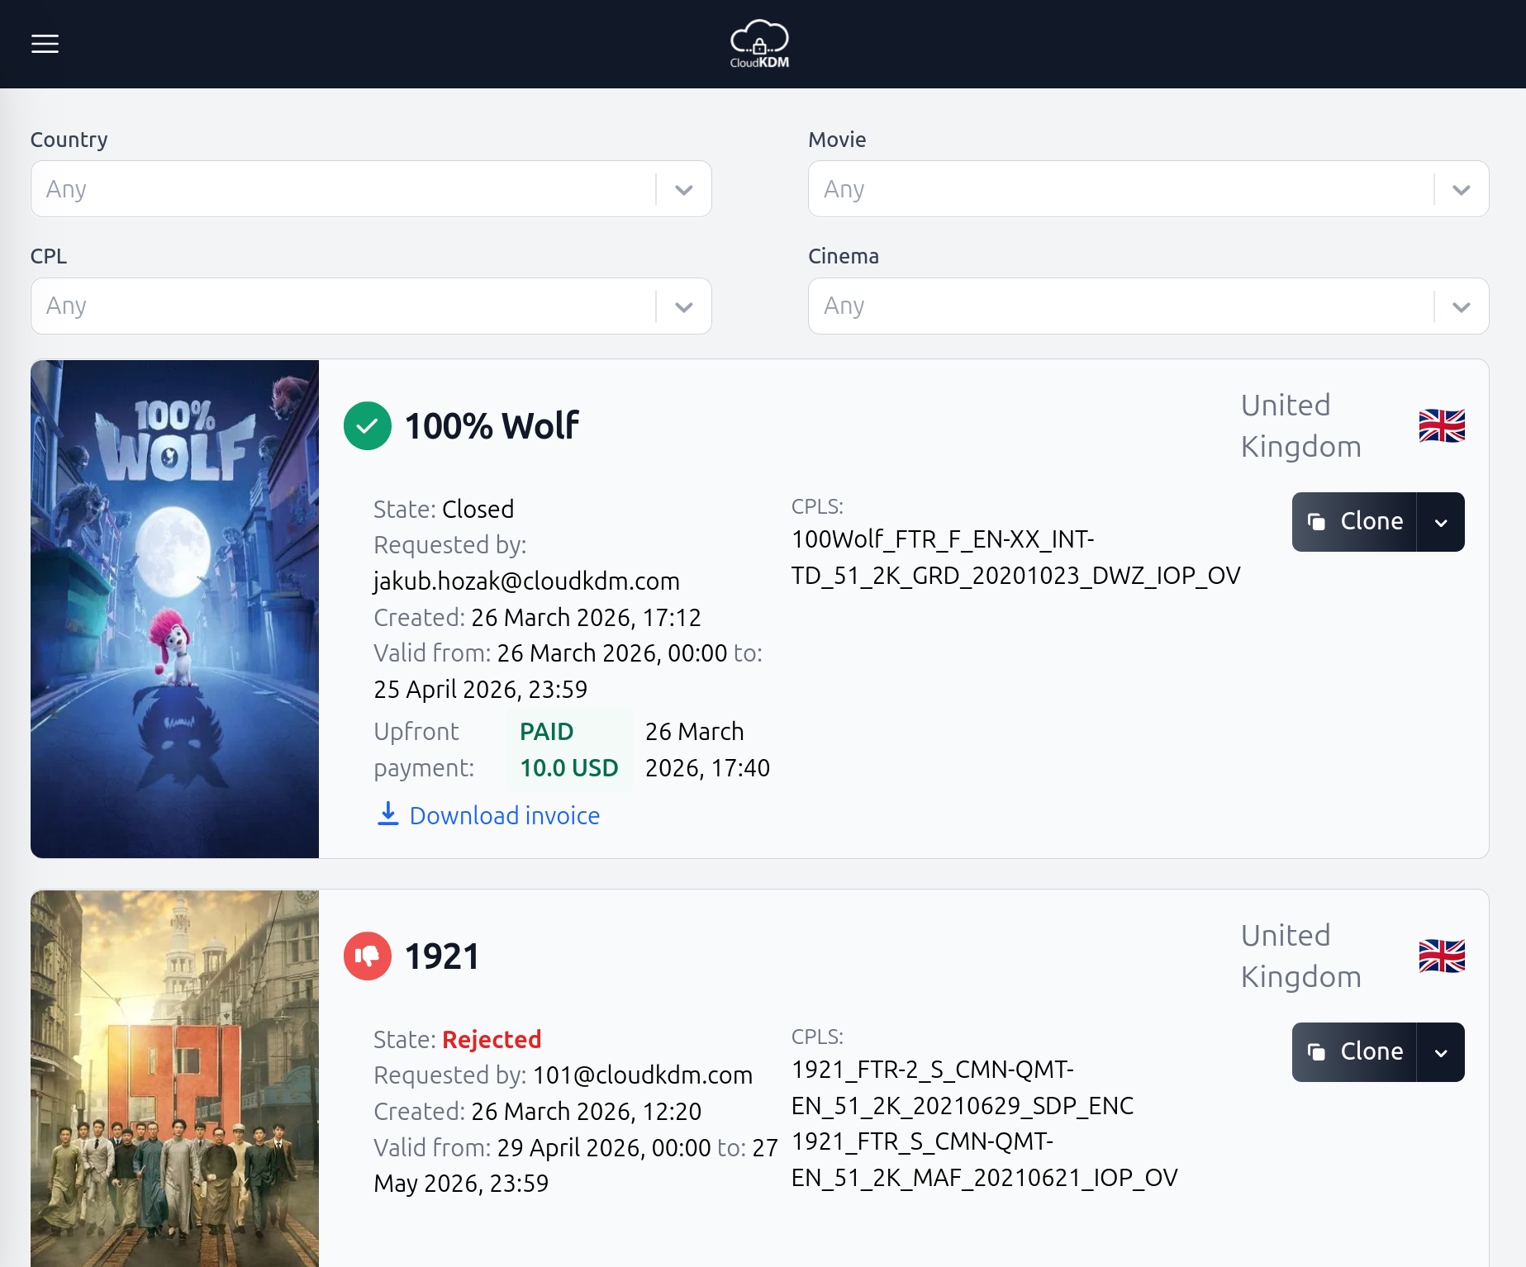Click the red thumbs-down rejected icon for 1921
This screenshot has width=1526, height=1267.
click(x=367, y=956)
